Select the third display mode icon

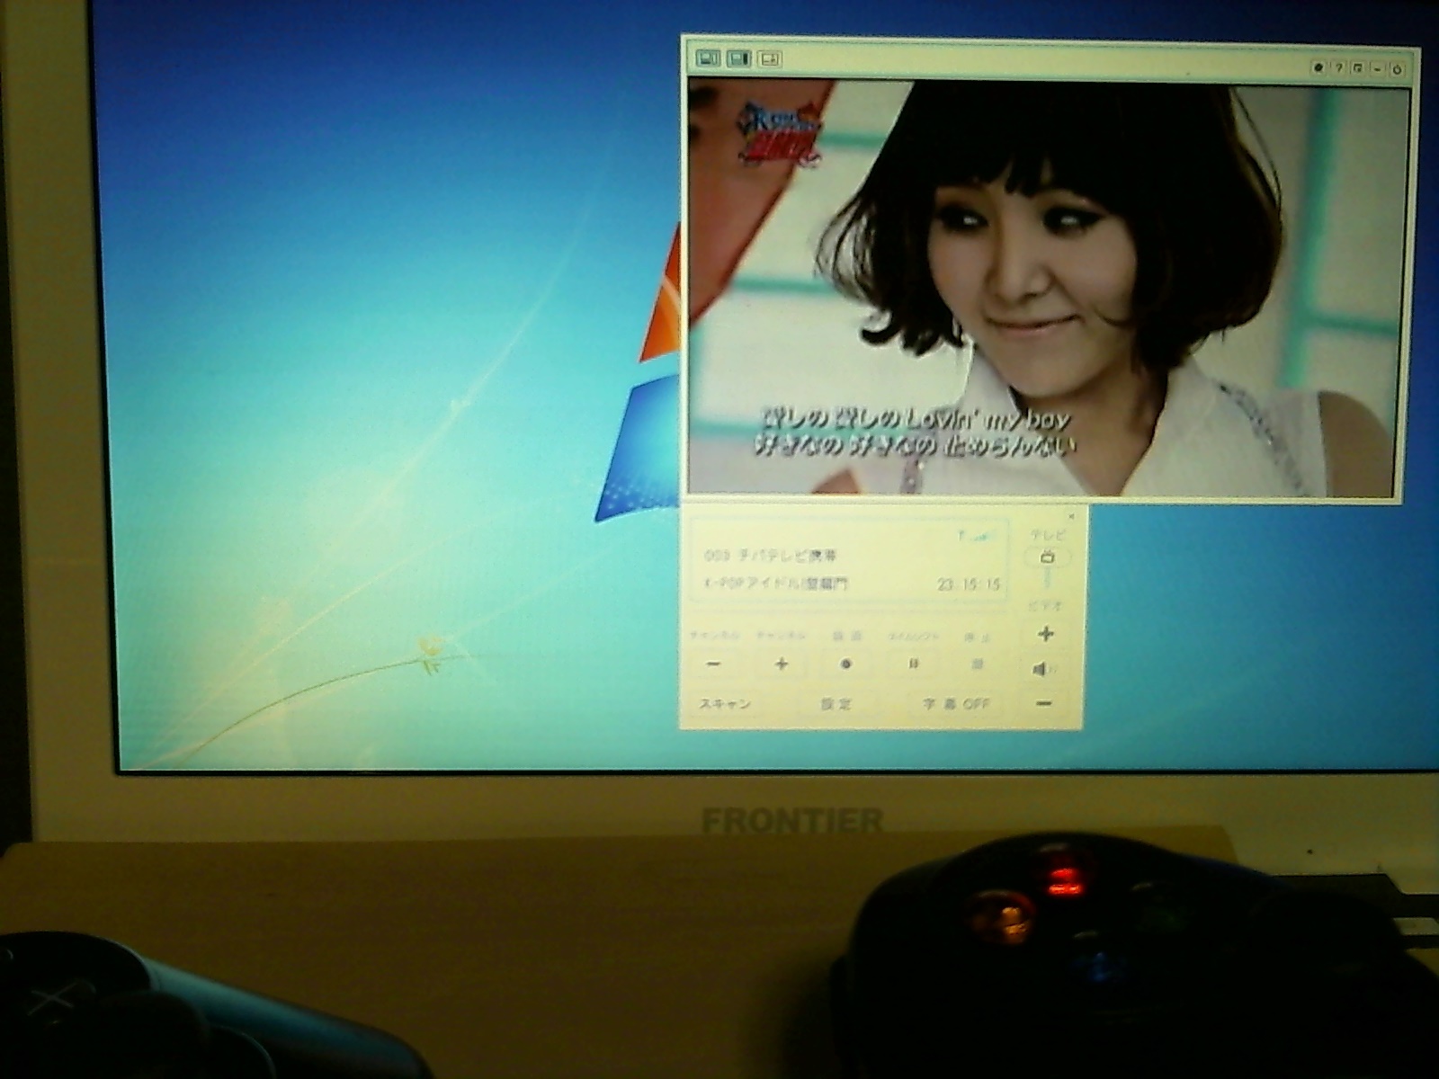pos(769,59)
